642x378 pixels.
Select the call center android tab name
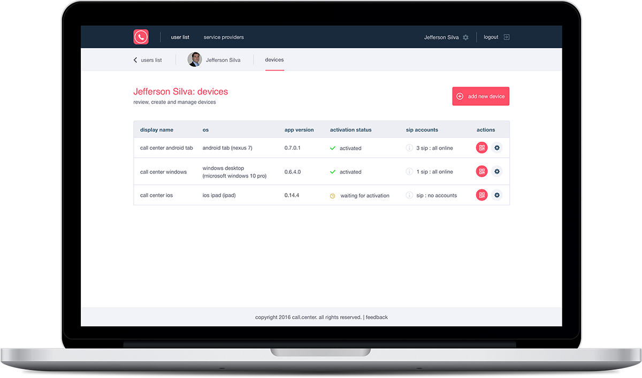(x=166, y=148)
